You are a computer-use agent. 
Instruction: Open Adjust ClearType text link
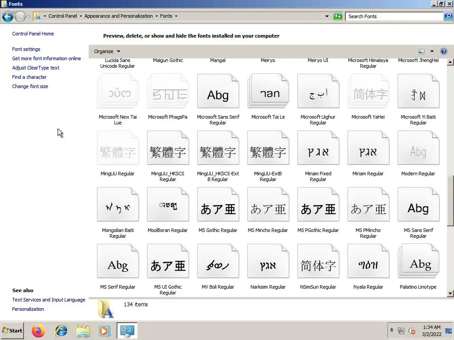tap(35, 68)
